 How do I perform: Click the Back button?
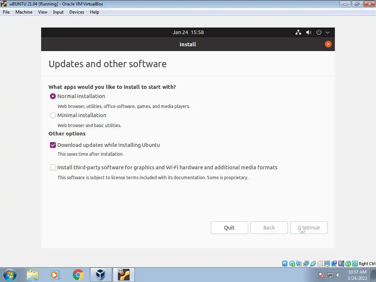269,228
